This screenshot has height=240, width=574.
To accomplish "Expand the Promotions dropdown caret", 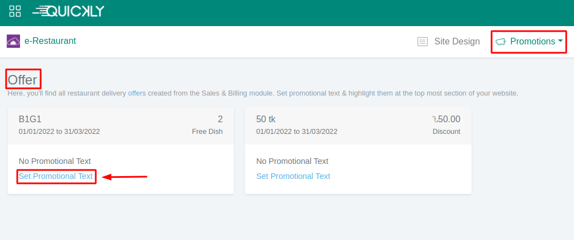I will pyautogui.click(x=560, y=41).
